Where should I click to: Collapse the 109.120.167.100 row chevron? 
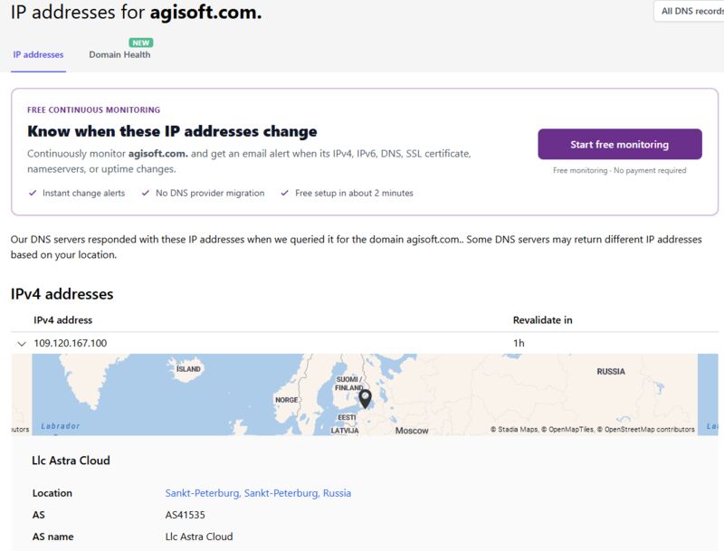[x=21, y=343]
